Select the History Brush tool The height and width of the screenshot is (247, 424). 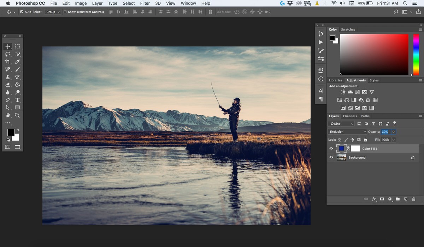17,77
